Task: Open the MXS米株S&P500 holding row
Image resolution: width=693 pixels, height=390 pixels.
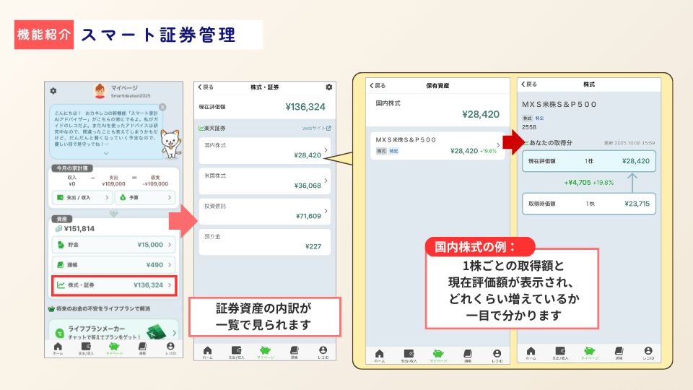Action: click(x=436, y=145)
